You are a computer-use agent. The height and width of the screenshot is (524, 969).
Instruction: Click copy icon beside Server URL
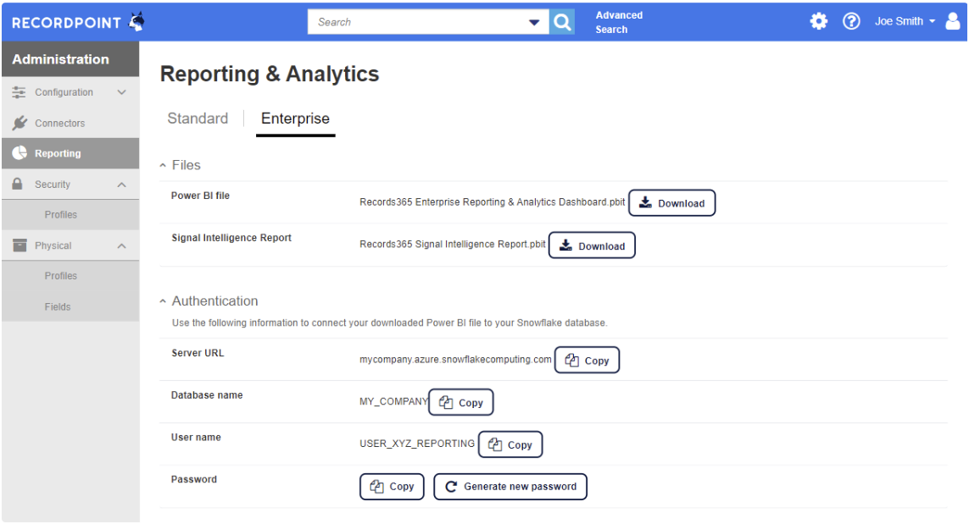(x=572, y=361)
